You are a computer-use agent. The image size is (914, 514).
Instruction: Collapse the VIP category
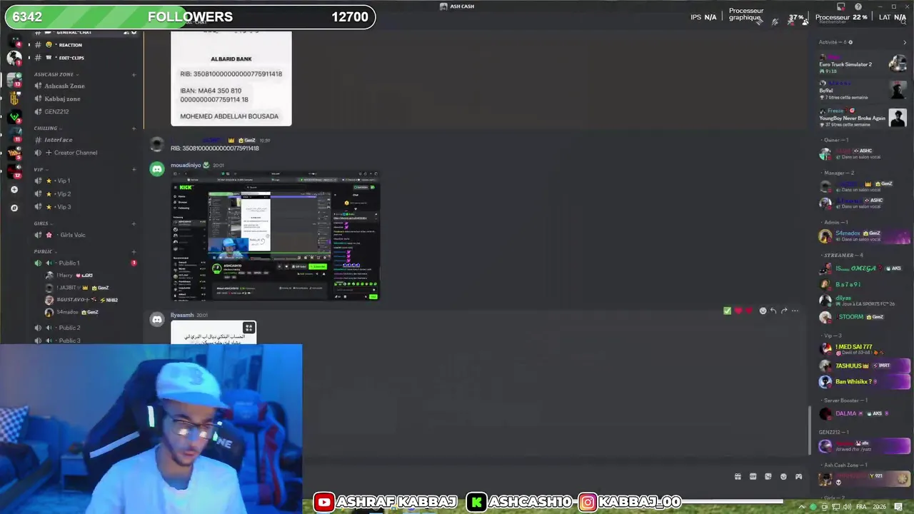coord(40,169)
